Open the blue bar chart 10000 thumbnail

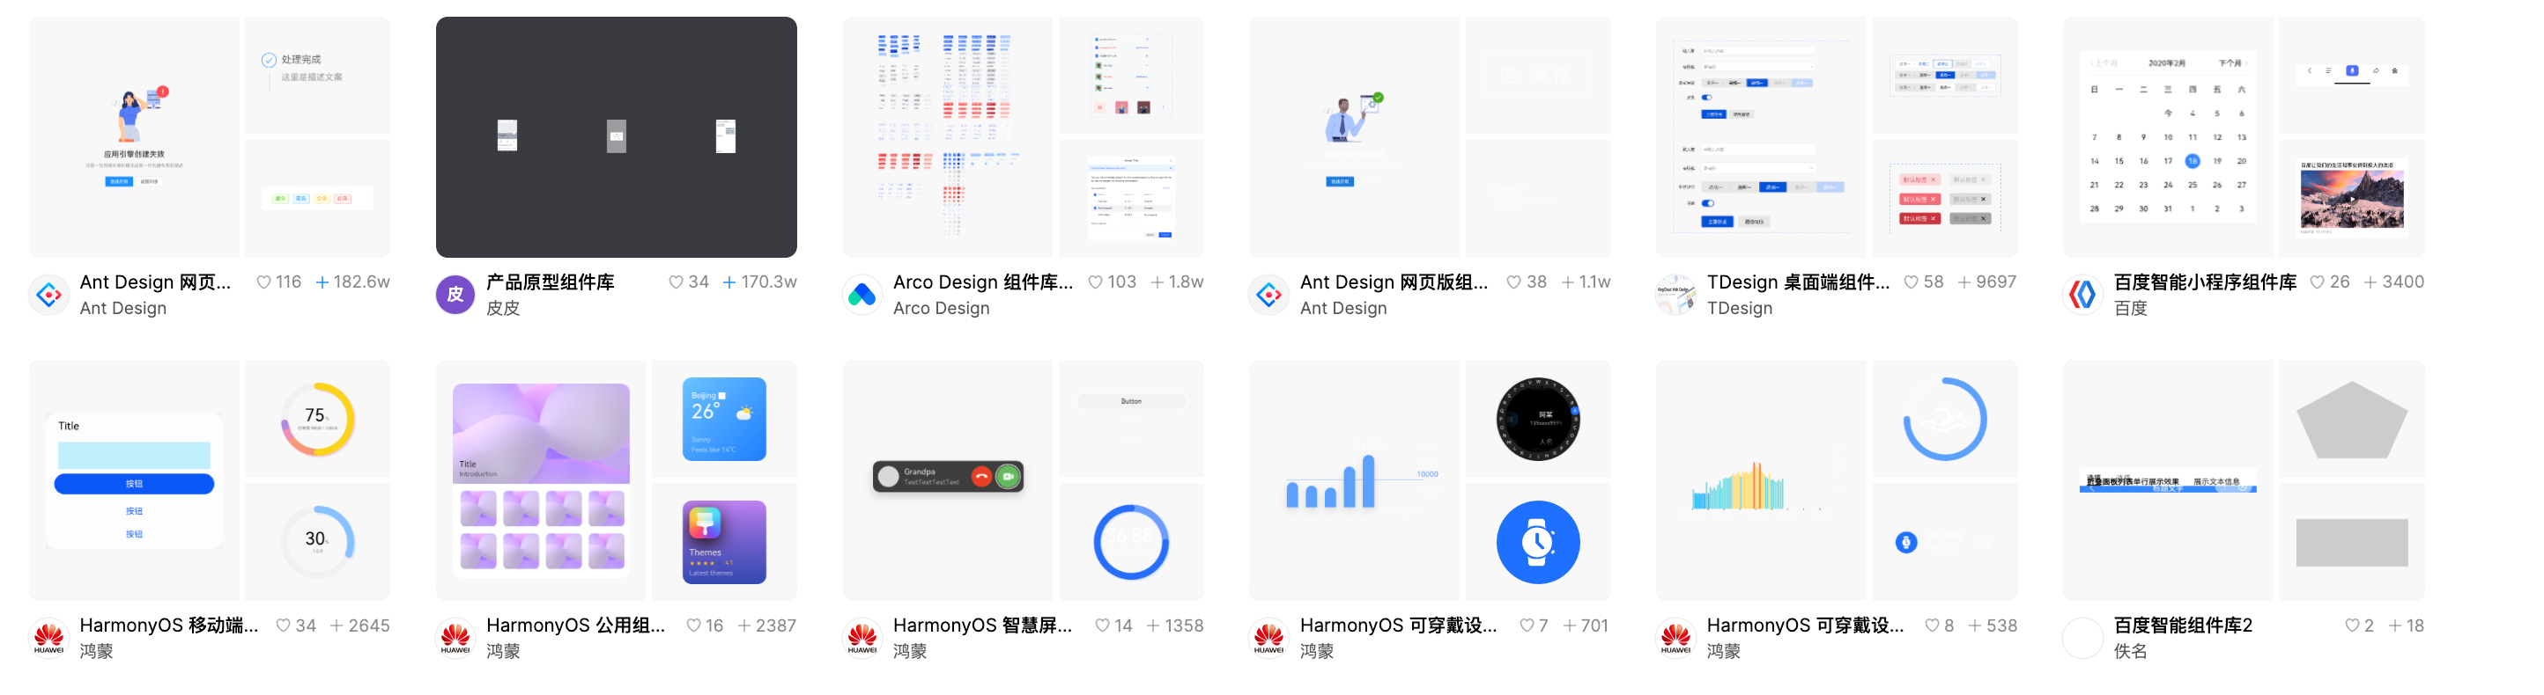point(1354,480)
